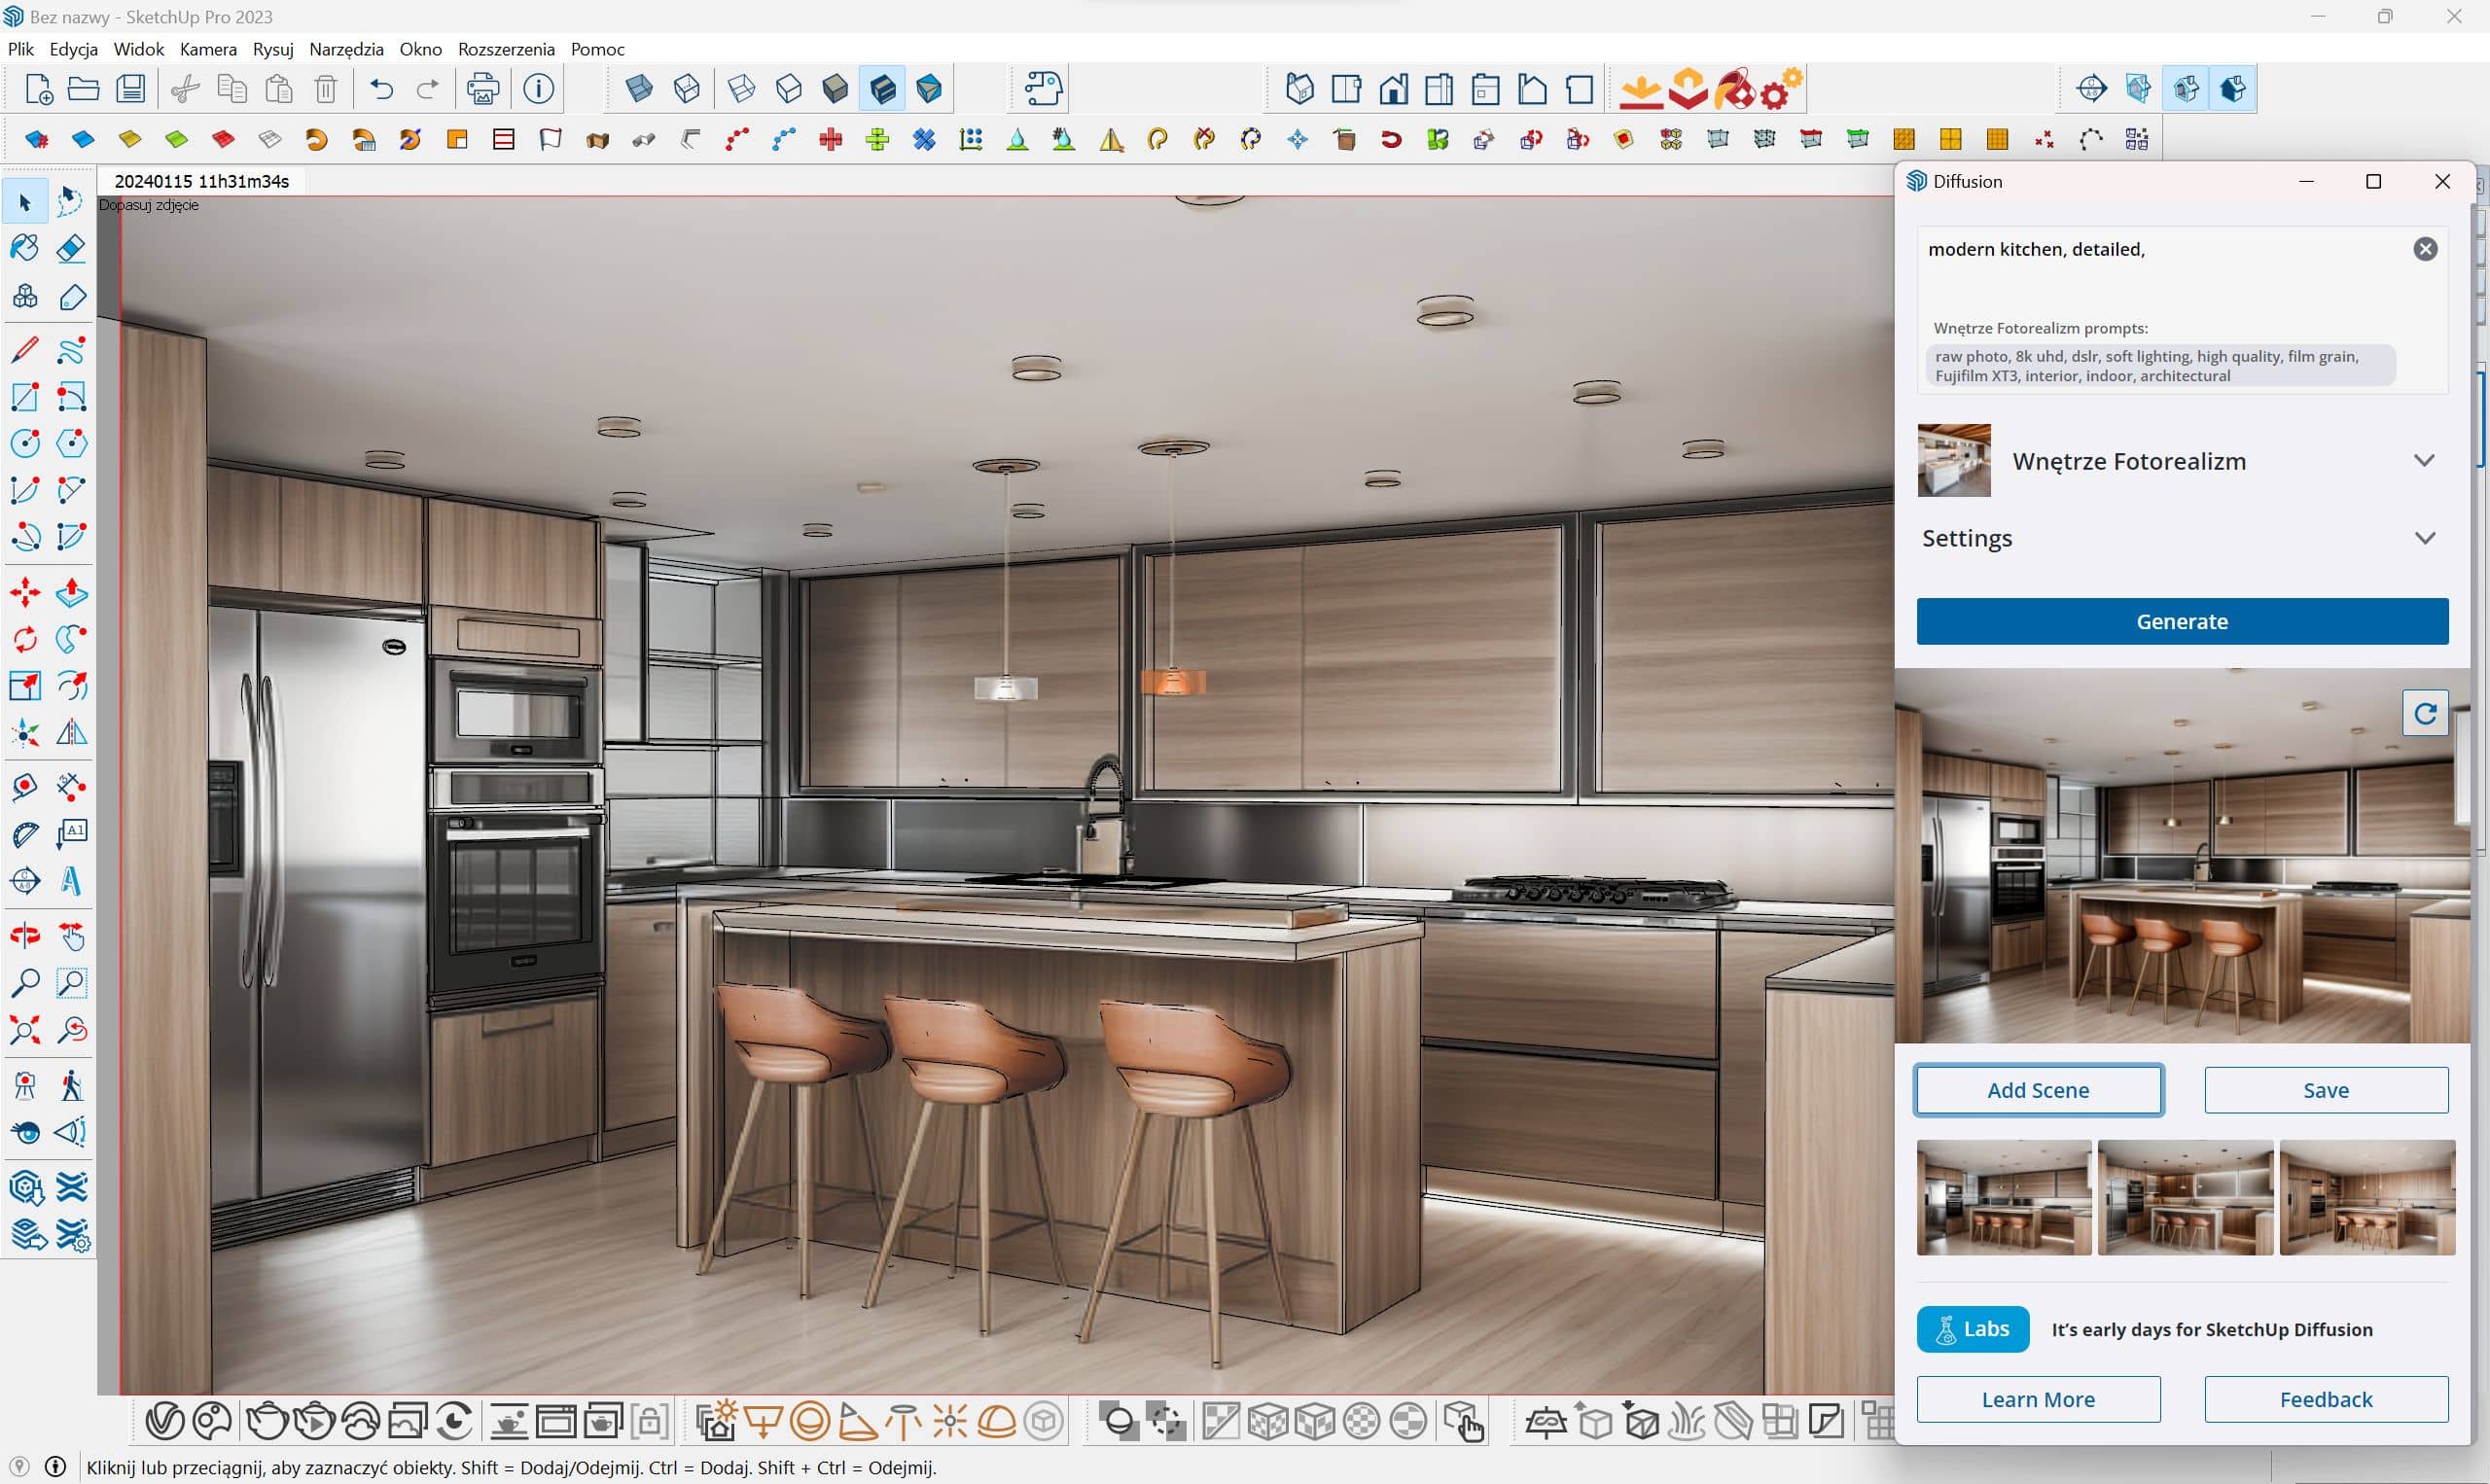Switch to Iso standard view

(1299, 89)
